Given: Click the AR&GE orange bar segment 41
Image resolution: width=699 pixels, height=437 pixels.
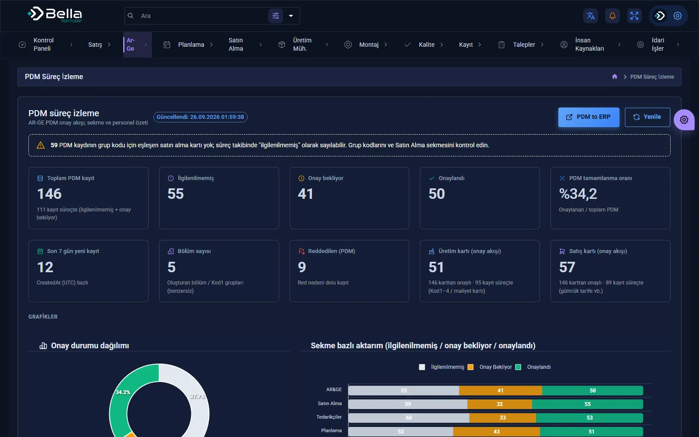Looking at the screenshot, I should [x=501, y=391].
